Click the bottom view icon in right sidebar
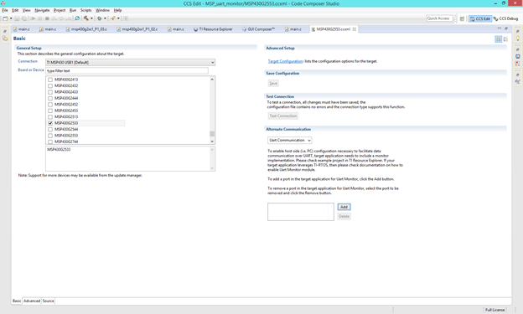 pyautogui.click(x=518, y=81)
